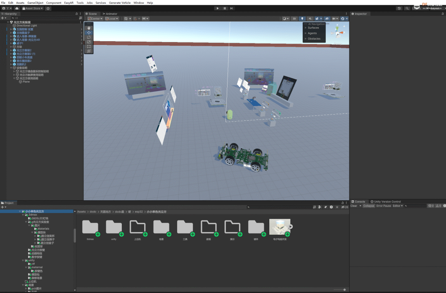Lock the Hierarchy panel
This screenshot has height=293, width=446.
76,14
